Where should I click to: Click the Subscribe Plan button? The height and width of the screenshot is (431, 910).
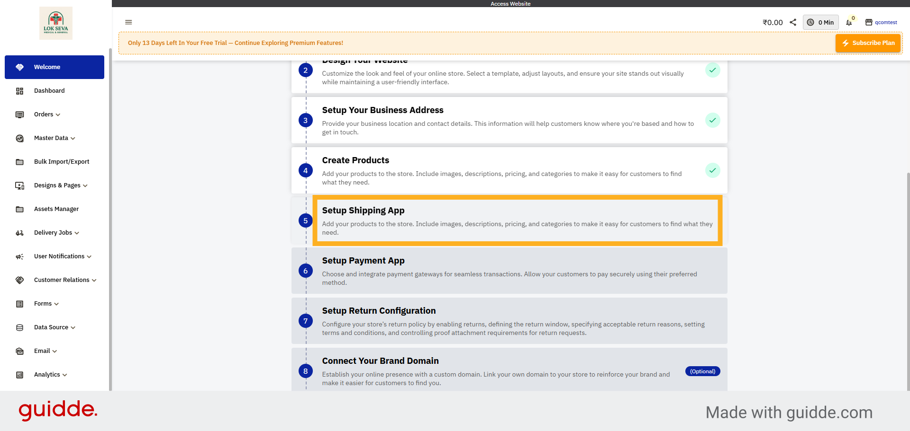[868, 43]
